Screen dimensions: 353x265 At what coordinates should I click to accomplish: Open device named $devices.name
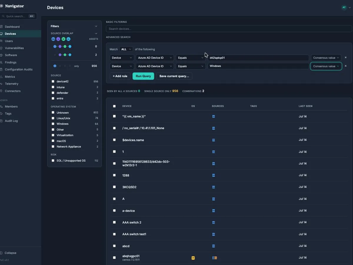click(x=133, y=140)
